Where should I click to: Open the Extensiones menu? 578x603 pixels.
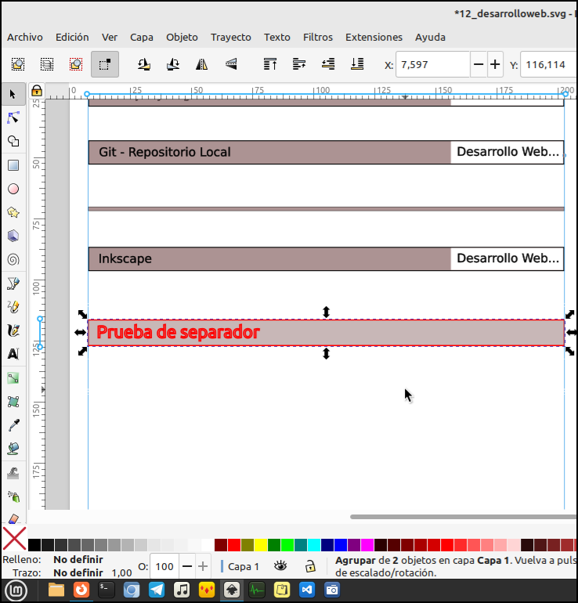click(x=374, y=38)
